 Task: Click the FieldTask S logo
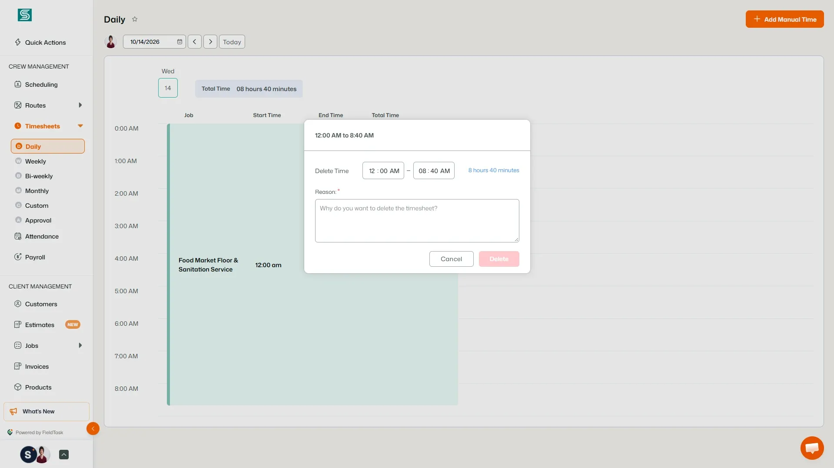[25, 15]
